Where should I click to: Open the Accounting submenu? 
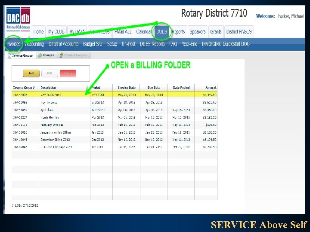pyautogui.click(x=34, y=44)
